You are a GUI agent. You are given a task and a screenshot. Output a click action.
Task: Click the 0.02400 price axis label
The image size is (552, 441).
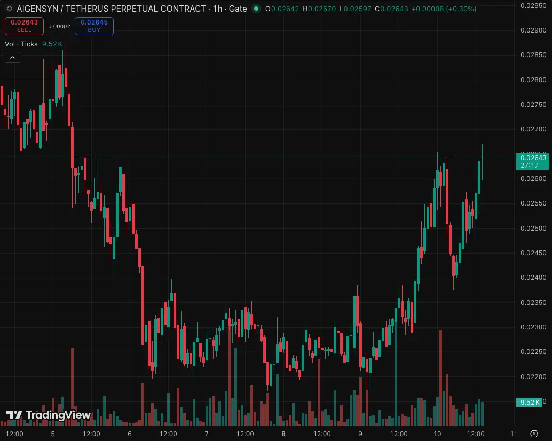pyautogui.click(x=533, y=278)
